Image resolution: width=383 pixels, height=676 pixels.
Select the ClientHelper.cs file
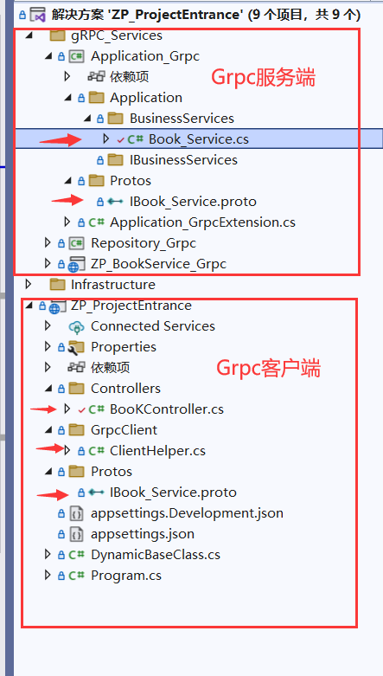point(157,451)
